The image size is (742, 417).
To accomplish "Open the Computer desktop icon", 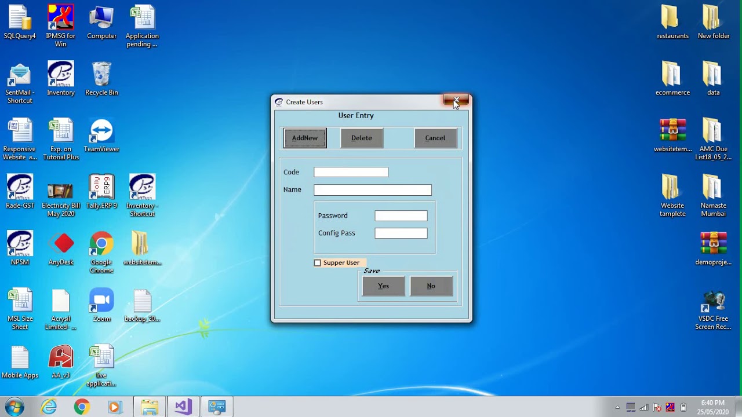I will pos(101,22).
